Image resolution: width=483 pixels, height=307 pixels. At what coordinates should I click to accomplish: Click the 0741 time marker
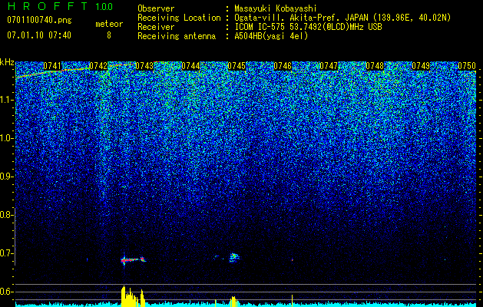coord(52,66)
